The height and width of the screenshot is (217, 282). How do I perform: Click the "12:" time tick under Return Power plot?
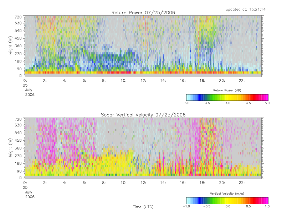point(143,81)
